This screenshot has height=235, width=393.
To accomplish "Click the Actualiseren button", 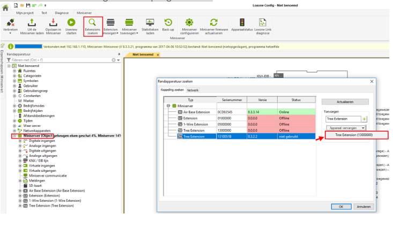I will pos(345,102).
